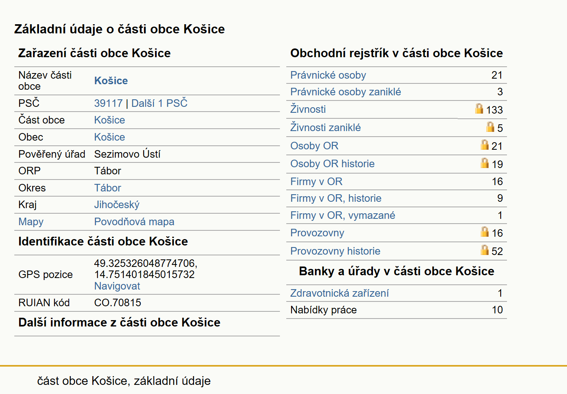Open Firmy v OR, historie

coord(336,198)
